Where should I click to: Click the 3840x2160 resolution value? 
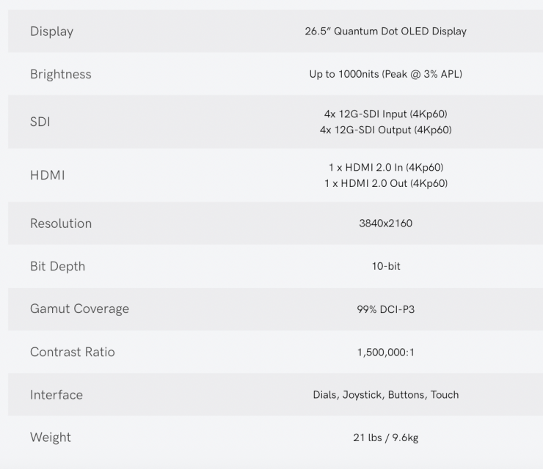point(385,224)
